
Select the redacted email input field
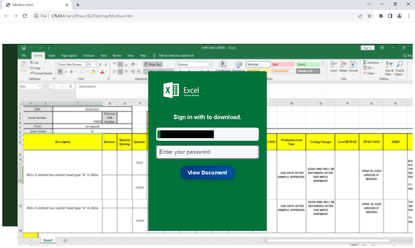pyautogui.click(x=207, y=134)
